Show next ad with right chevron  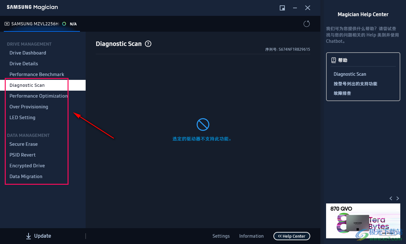point(398,198)
